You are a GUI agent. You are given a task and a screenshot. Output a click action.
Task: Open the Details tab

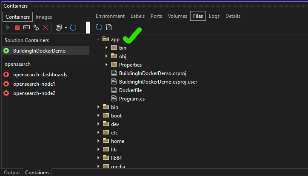pos(233,16)
